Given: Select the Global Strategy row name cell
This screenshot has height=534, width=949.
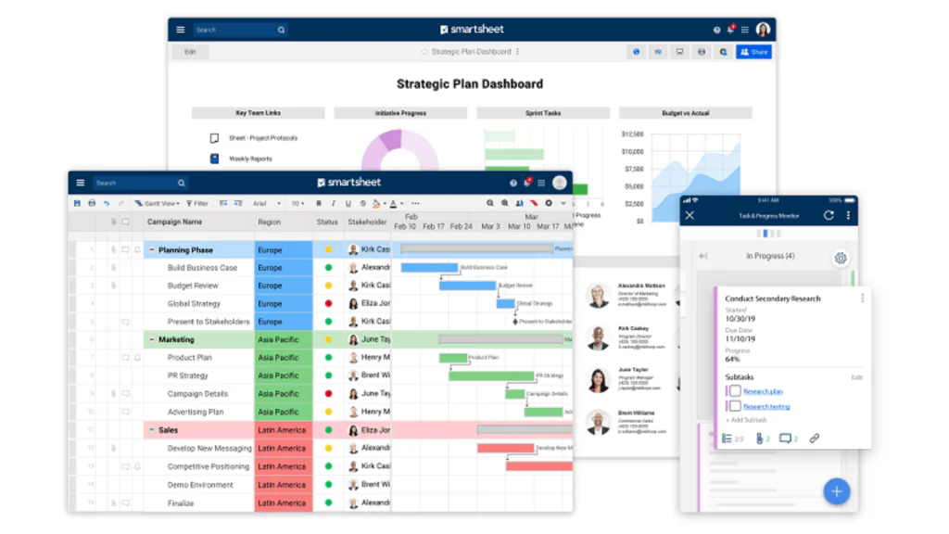Looking at the screenshot, I should 199,303.
